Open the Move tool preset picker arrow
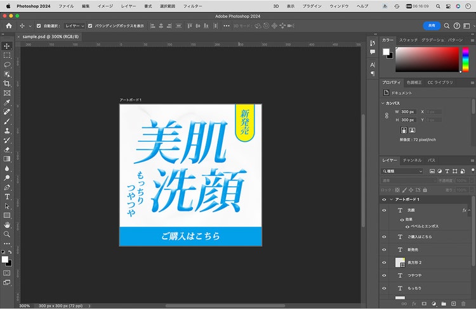This screenshot has width=476, height=309. (x=30, y=26)
